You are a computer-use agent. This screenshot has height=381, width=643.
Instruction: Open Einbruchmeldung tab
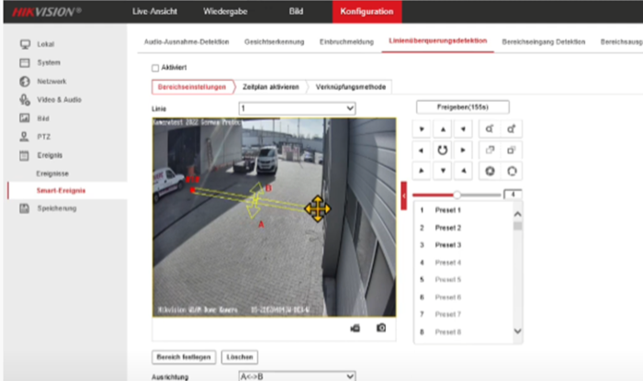point(346,42)
